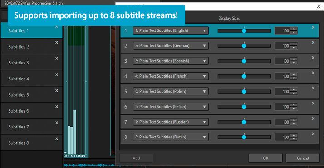Open the Italian subtitle stream dropdown
Viewport: 324px width, 168px height.
click(x=171, y=107)
